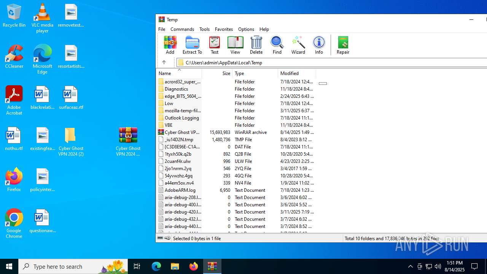The width and height of the screenshot is (487, 274).
Task: Sort by Type column header
Action: (x=255, y=73)
